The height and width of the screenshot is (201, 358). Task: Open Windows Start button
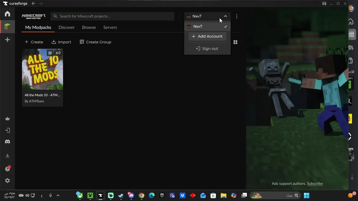pyautogui.click(x=307, y=195)
